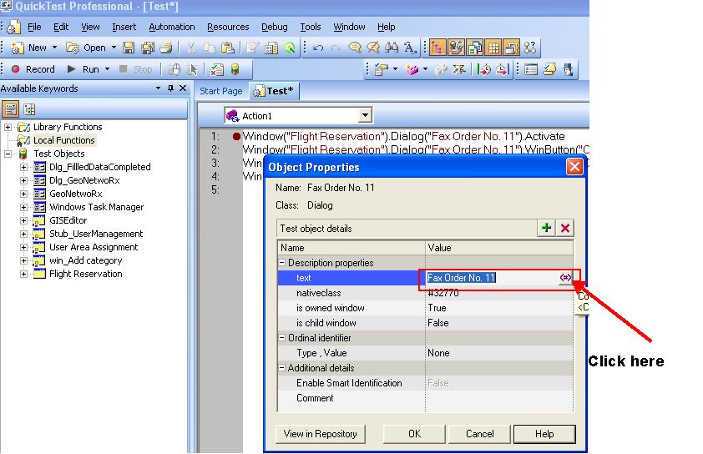Screen dimensions: 703x454
Task: Open the checklist icon beside the recording tools
Action: pyautogui.click(x=217, y=69)
